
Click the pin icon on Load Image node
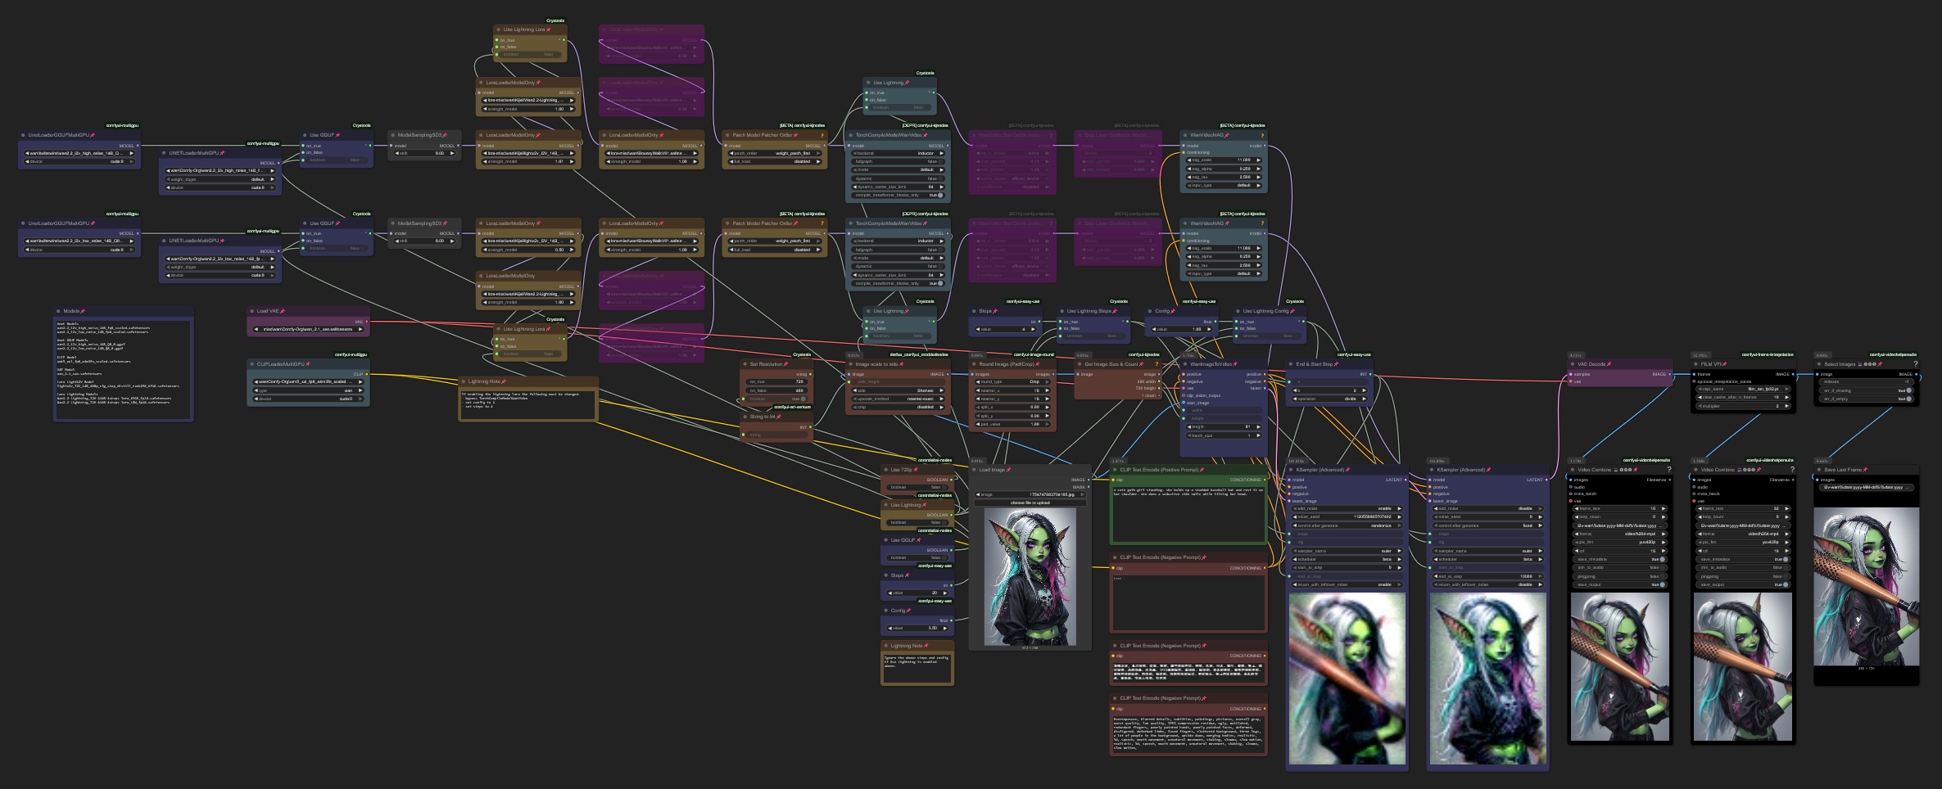click(x=1009, y=470)
